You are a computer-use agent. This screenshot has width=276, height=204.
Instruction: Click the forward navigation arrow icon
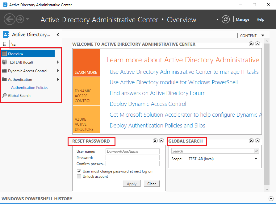(20, 19)
